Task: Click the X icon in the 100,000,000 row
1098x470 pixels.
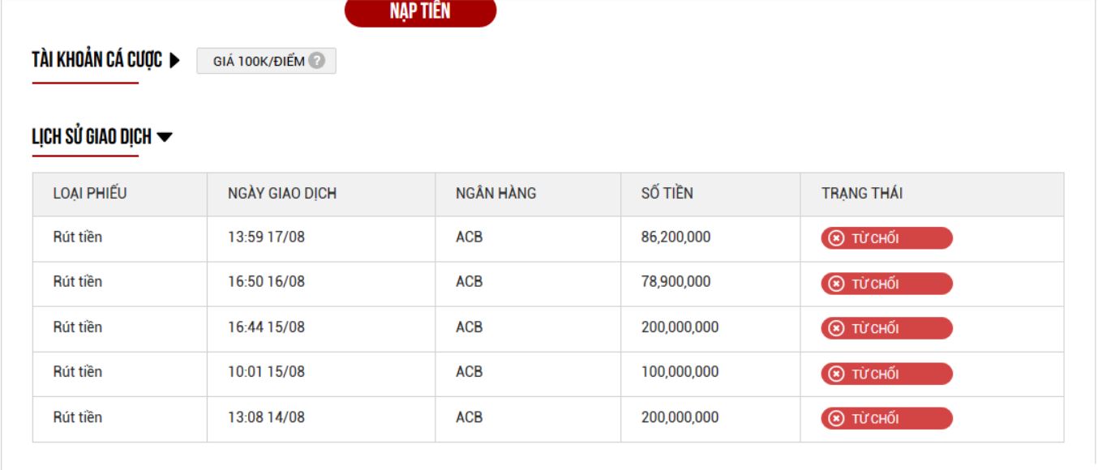Action: (x=837, y=374)
